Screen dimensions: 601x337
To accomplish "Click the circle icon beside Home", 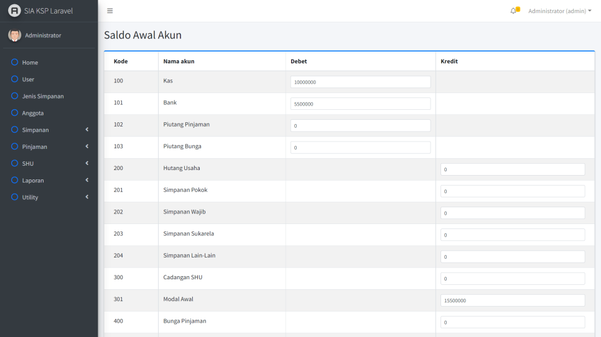I will click(14, 62).
